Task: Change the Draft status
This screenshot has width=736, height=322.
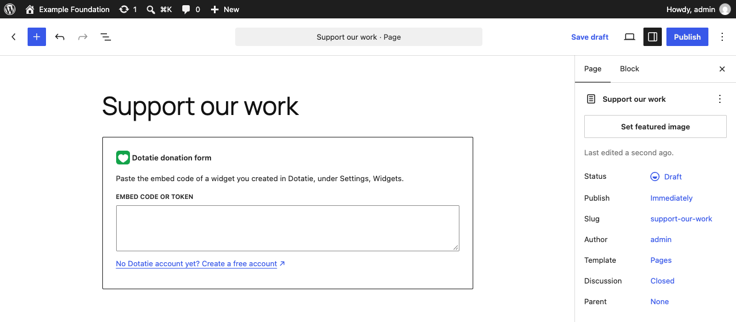Action: point(666,177)
